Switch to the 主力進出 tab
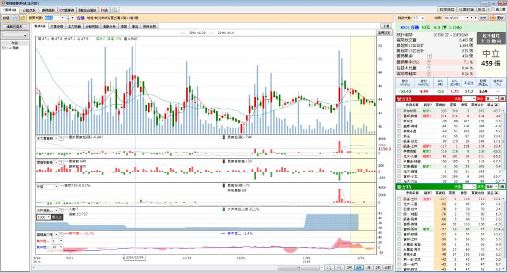Screen dimensions: 508x273 point(73,27)
